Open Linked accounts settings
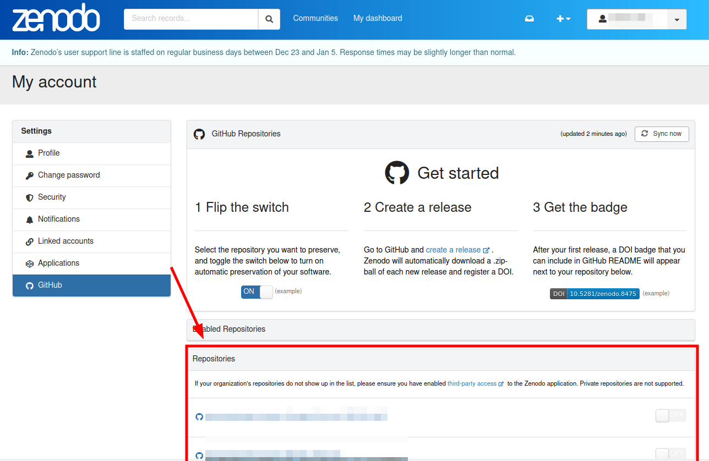 [x=91, y=242]
